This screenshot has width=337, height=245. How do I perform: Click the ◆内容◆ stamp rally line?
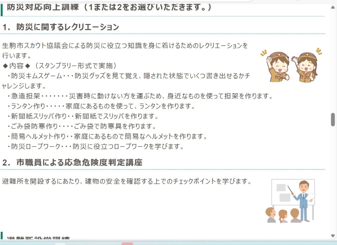click(x=60, y=66)
